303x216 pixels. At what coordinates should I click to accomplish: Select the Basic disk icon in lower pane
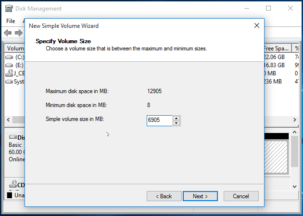13,137
